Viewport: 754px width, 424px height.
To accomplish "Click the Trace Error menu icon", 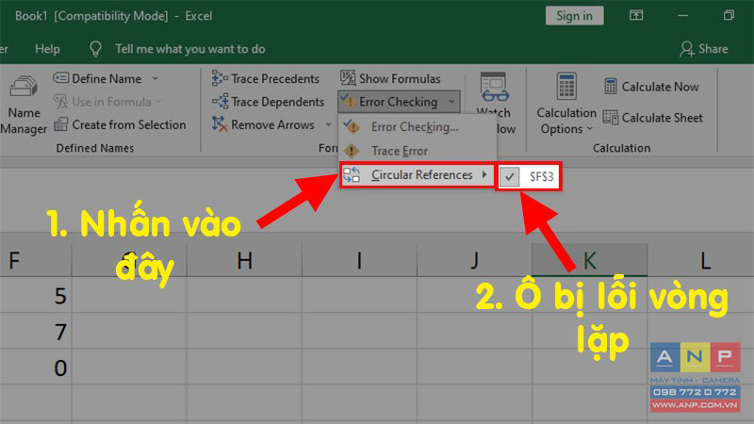I will tap(352, 151).
